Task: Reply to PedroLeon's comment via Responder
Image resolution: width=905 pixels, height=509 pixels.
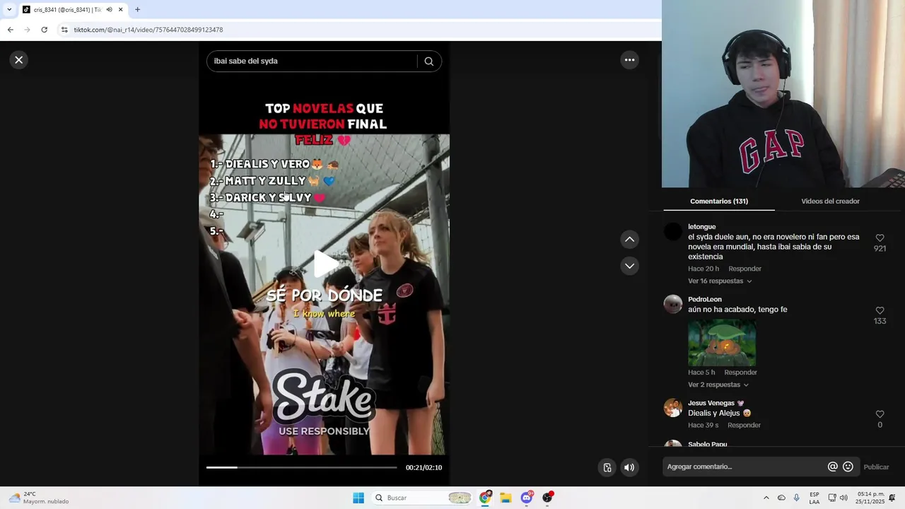Action: tap(740, 373)
